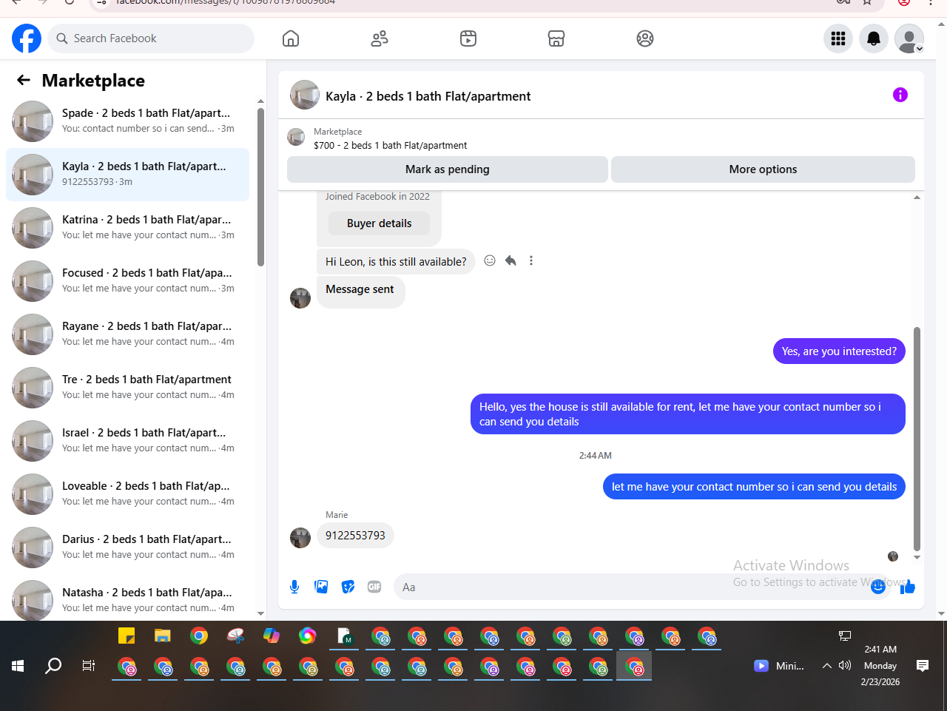Click the Buyer details button
The height and width of the screenshot is (711, 947).
tap(379, 223)
